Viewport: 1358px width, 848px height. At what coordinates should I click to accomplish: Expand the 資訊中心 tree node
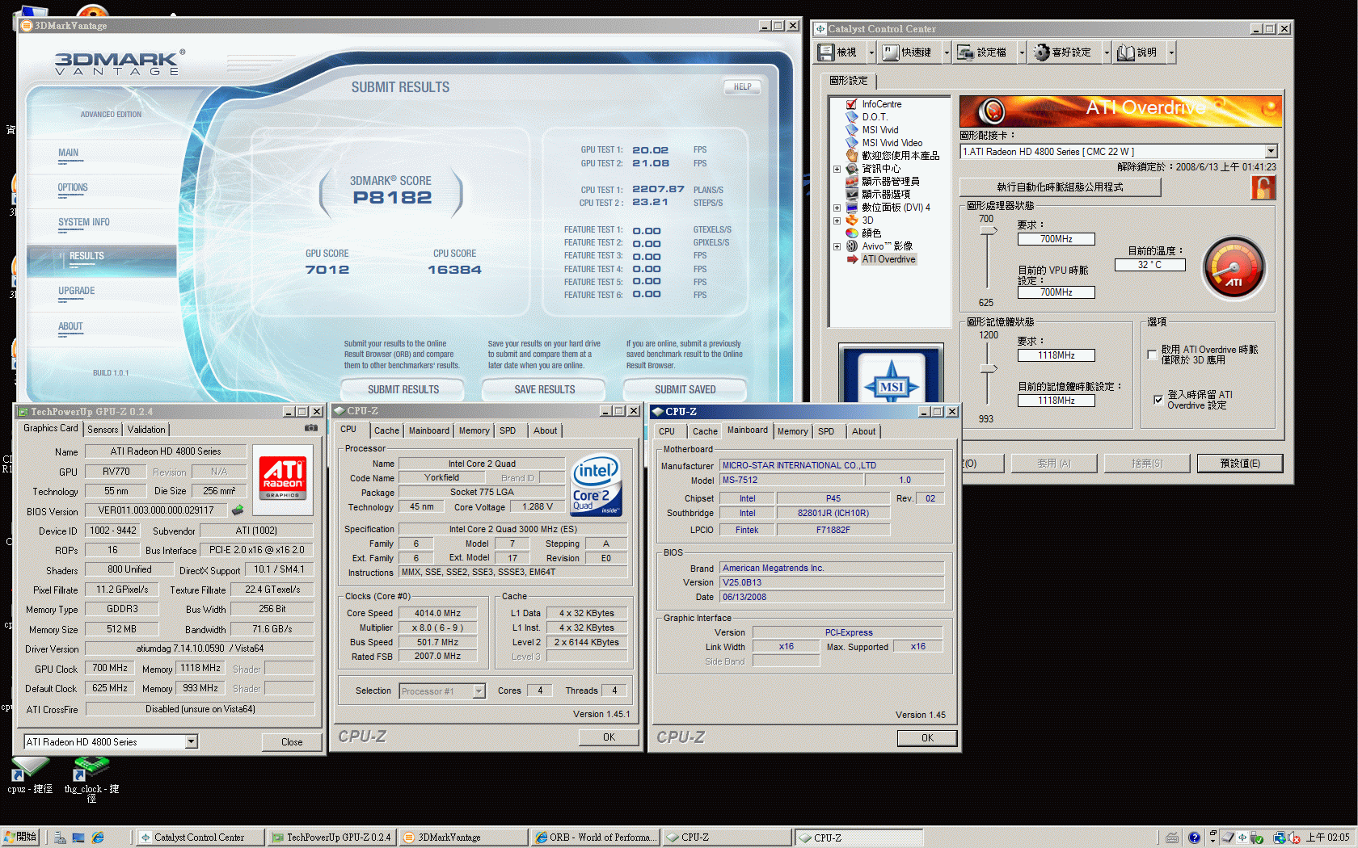837,169
